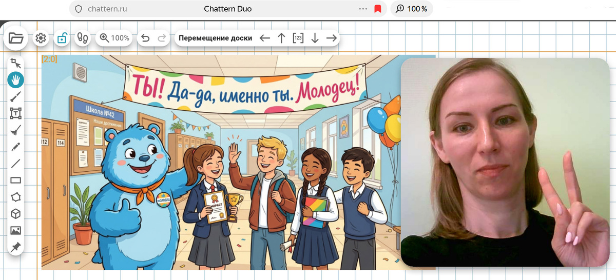Move the board right with arrow
The height and width of the screenshot is (280, 616).
tap(332, 38)
